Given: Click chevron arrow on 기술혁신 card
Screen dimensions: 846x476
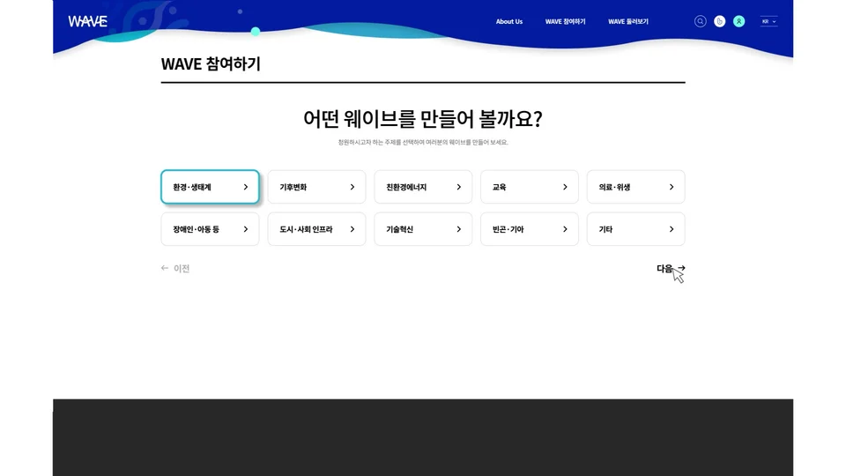Looking at the screenshot, I should click(x=458, y=229).
